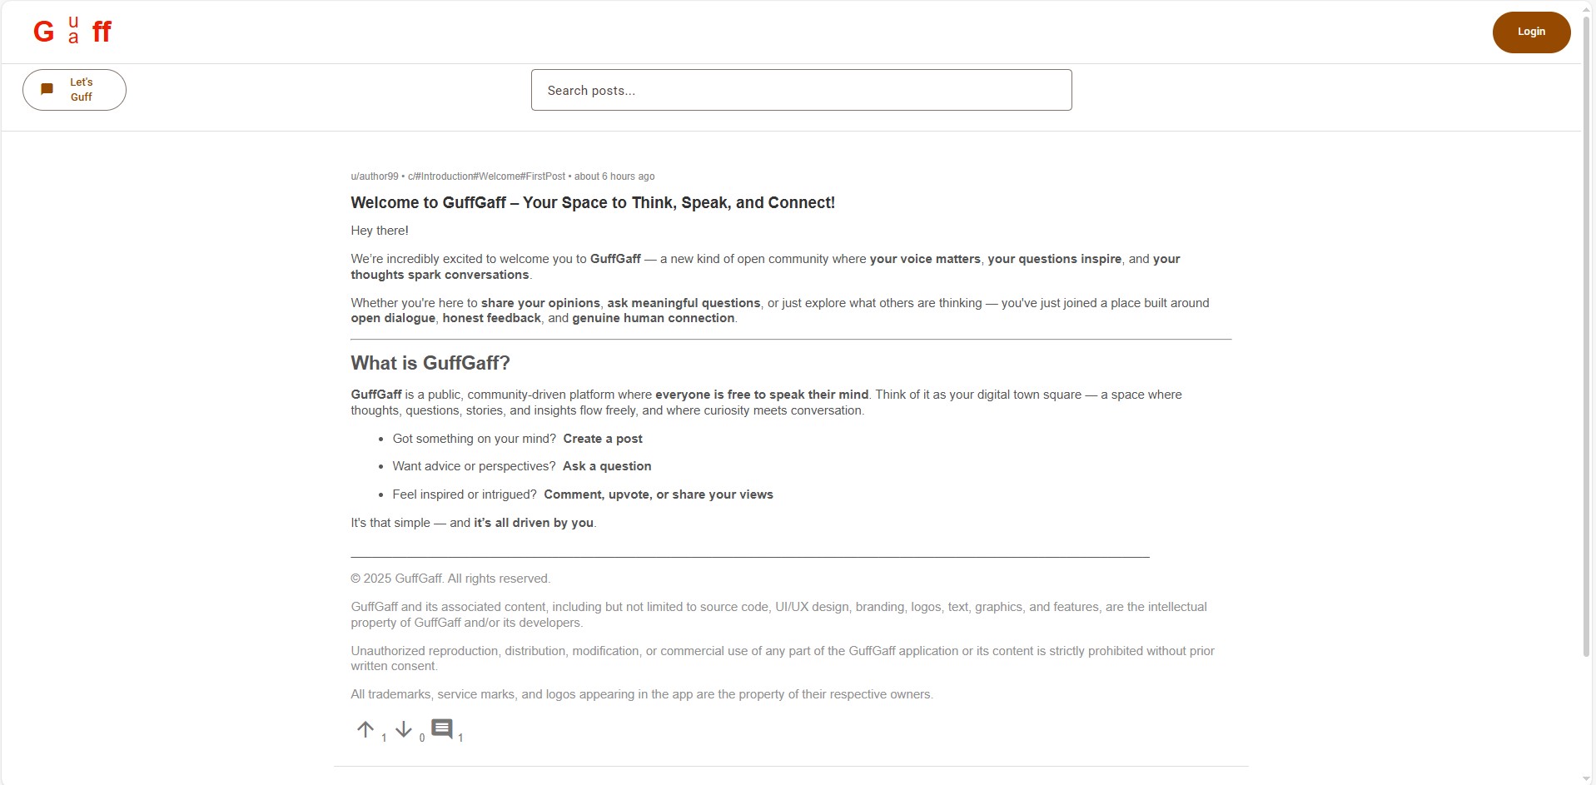Click the upvote count number
Screen dimensions: 1596x785
point(384,738)
